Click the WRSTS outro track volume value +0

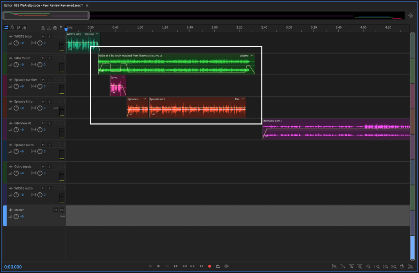pos(22,195)
